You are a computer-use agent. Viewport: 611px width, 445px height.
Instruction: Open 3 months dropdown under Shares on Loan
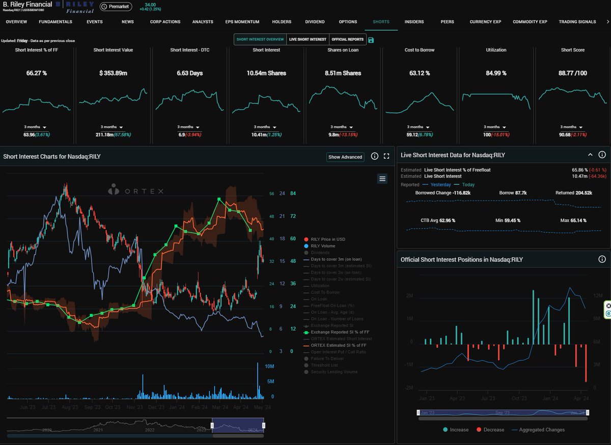coord(343,127)
